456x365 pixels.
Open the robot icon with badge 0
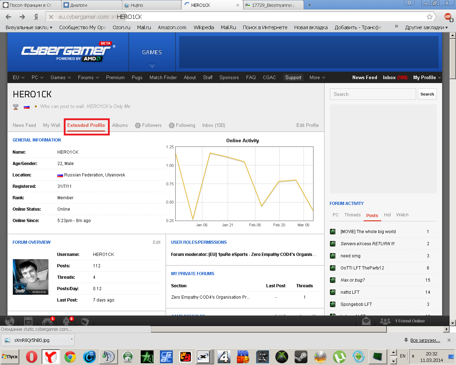(x=67, y=321)
